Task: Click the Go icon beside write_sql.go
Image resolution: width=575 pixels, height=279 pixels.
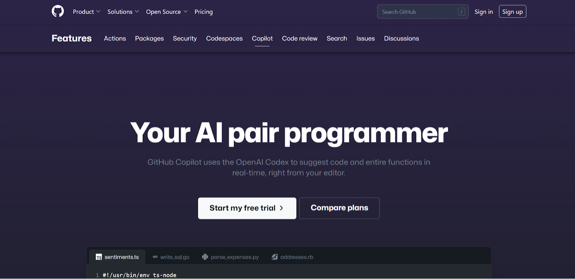Action: click(155, 257)
